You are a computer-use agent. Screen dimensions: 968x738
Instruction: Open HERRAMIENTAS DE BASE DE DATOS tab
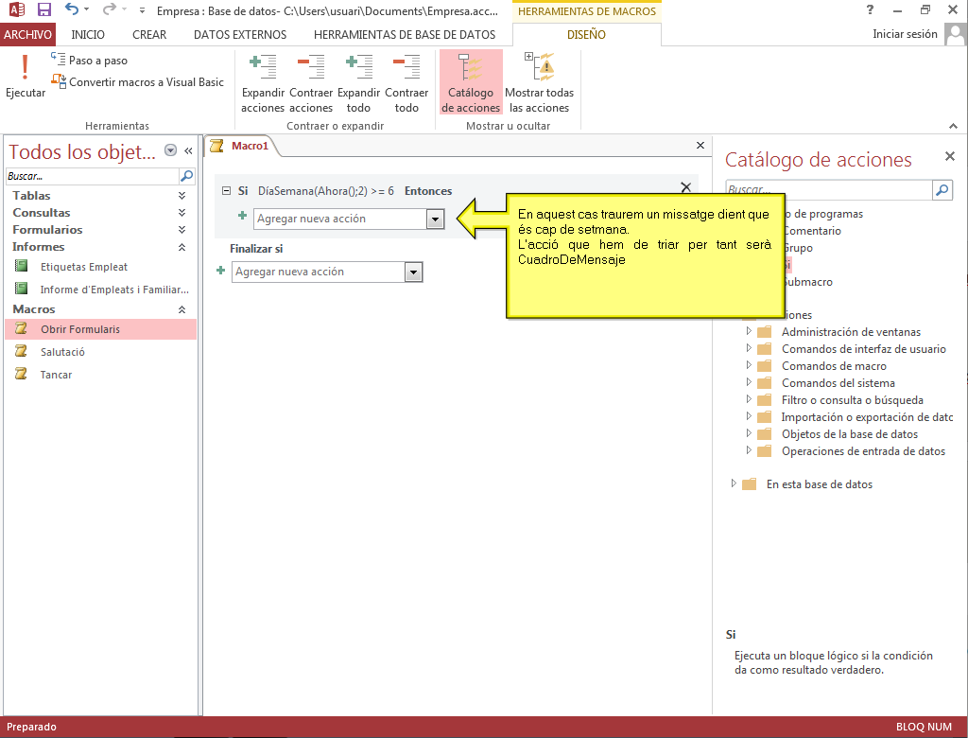(x=405, y=35)
